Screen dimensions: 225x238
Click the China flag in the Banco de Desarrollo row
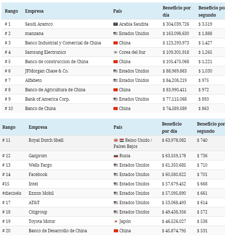click(116, 231)
